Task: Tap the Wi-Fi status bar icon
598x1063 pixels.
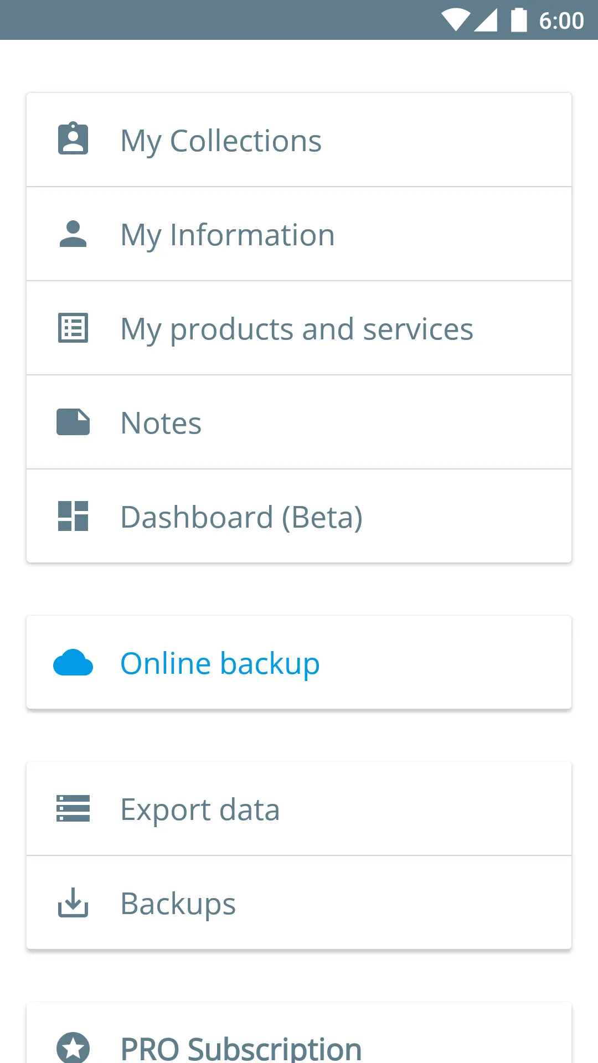Action: (x=456, y=20)
